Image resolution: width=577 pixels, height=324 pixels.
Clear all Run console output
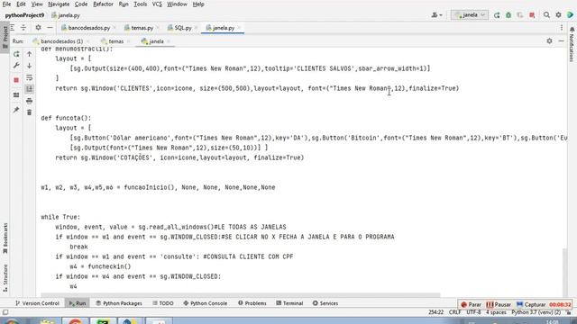pos(30,112)
